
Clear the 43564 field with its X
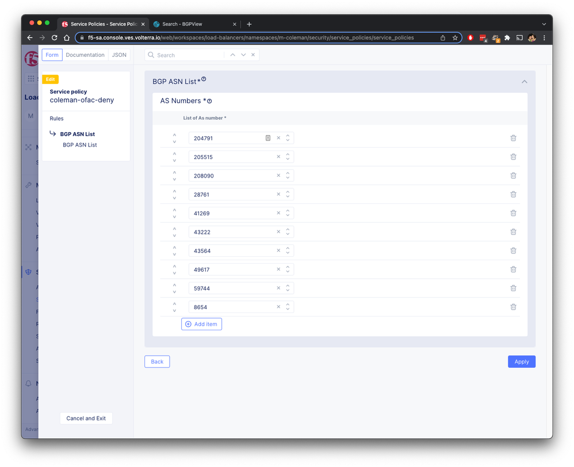coord(278,250)
